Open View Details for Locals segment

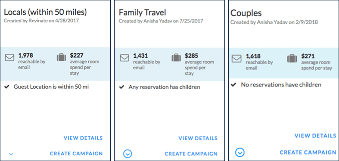tap(83, 138)
